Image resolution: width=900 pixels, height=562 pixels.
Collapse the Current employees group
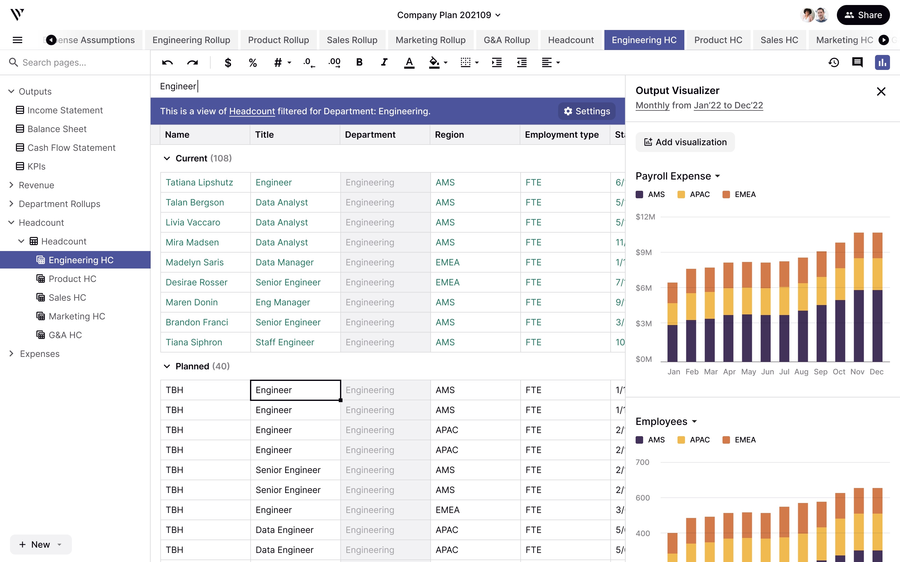pos(167,158)
